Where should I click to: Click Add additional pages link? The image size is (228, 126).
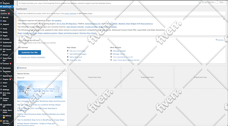tap(78, 54)
